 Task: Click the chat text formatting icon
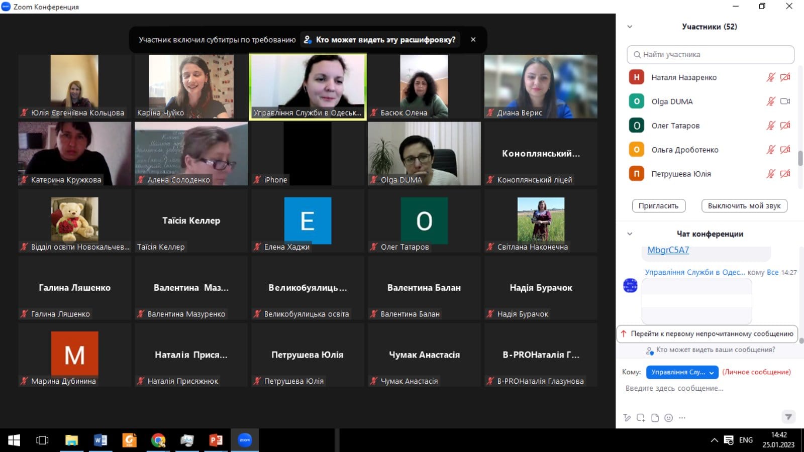point(627,418)
